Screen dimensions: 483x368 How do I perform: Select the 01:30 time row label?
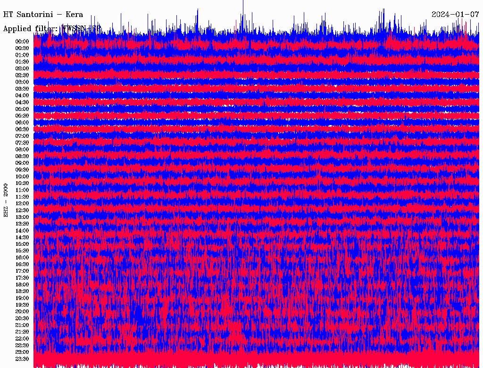[x=22, y=62]
